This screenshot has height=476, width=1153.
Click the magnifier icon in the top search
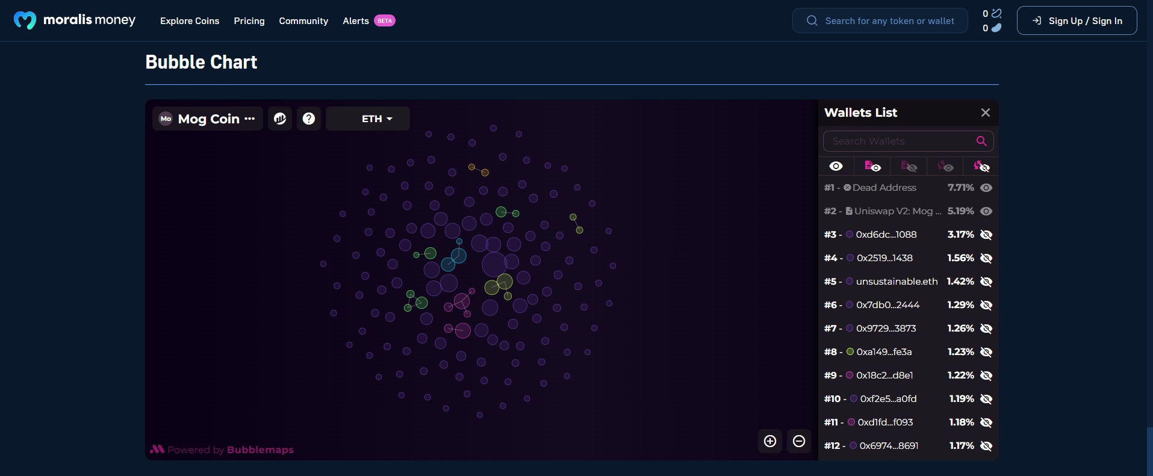812,20
